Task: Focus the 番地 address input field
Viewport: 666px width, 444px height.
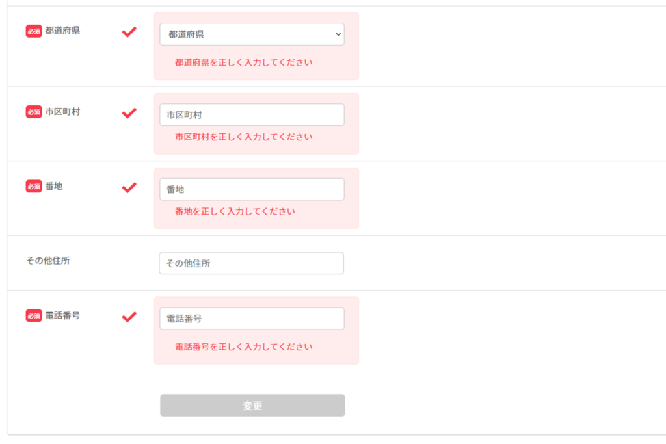Action: tap(252, 189)
